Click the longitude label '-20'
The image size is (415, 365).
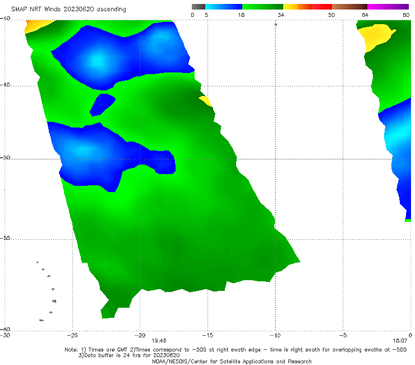click(x=140, y=335)
